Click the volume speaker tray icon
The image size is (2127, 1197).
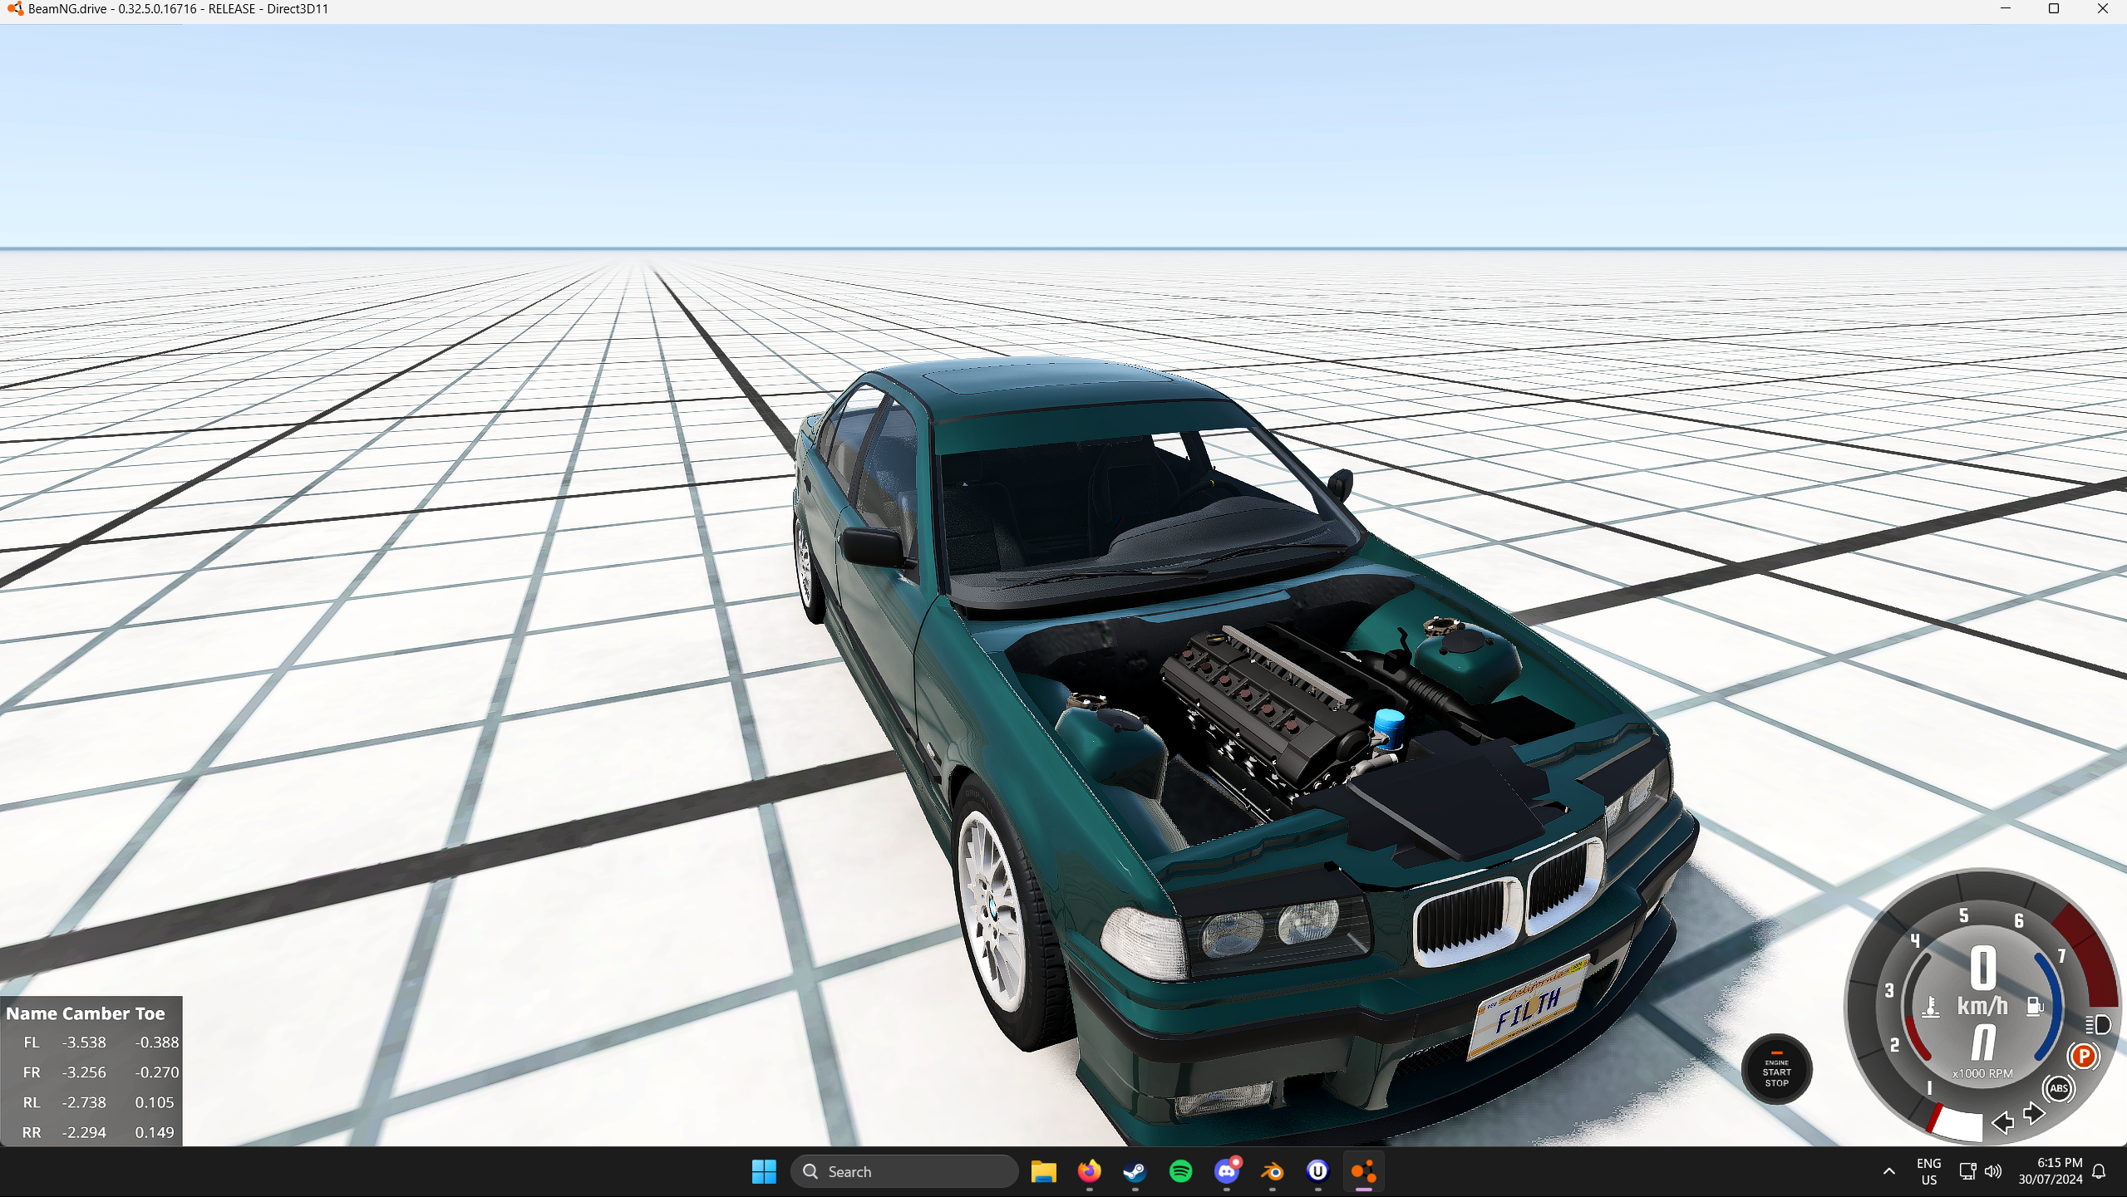click(x=1993, y=1171)
